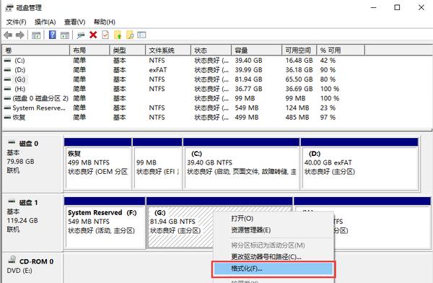Viewport: 433px width, 283px height.
Task: Click the connect/rescan disk toolbar icon
Action: (x=81, y=35)
